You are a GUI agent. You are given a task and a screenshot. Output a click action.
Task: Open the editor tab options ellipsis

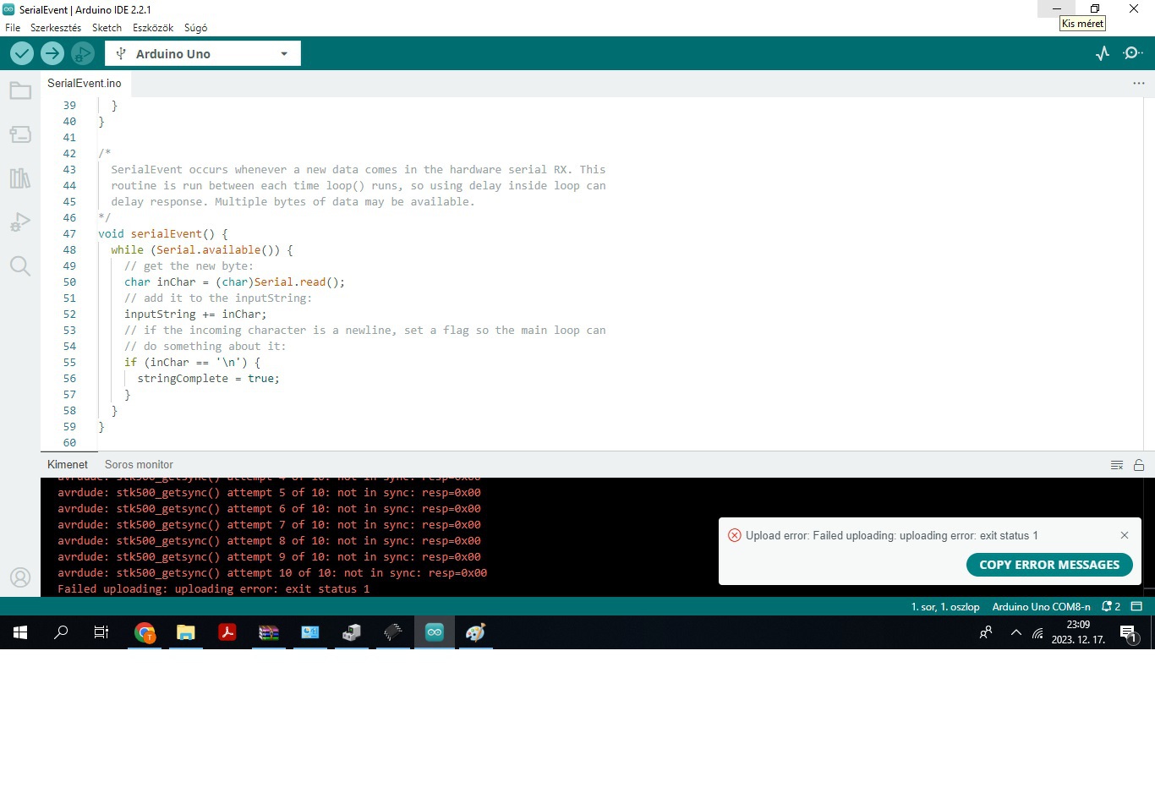pyautogui.click(x=1139, y=83)
